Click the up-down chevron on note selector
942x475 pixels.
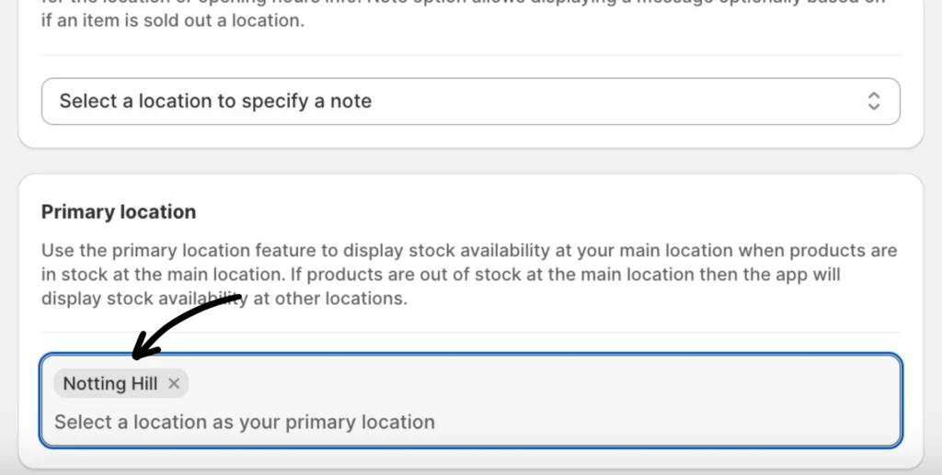[874, 101]
